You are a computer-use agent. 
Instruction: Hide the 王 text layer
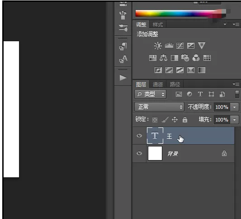pyautogui.click(x=139, y=136)
